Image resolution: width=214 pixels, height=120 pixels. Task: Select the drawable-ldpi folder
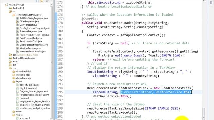23,75
